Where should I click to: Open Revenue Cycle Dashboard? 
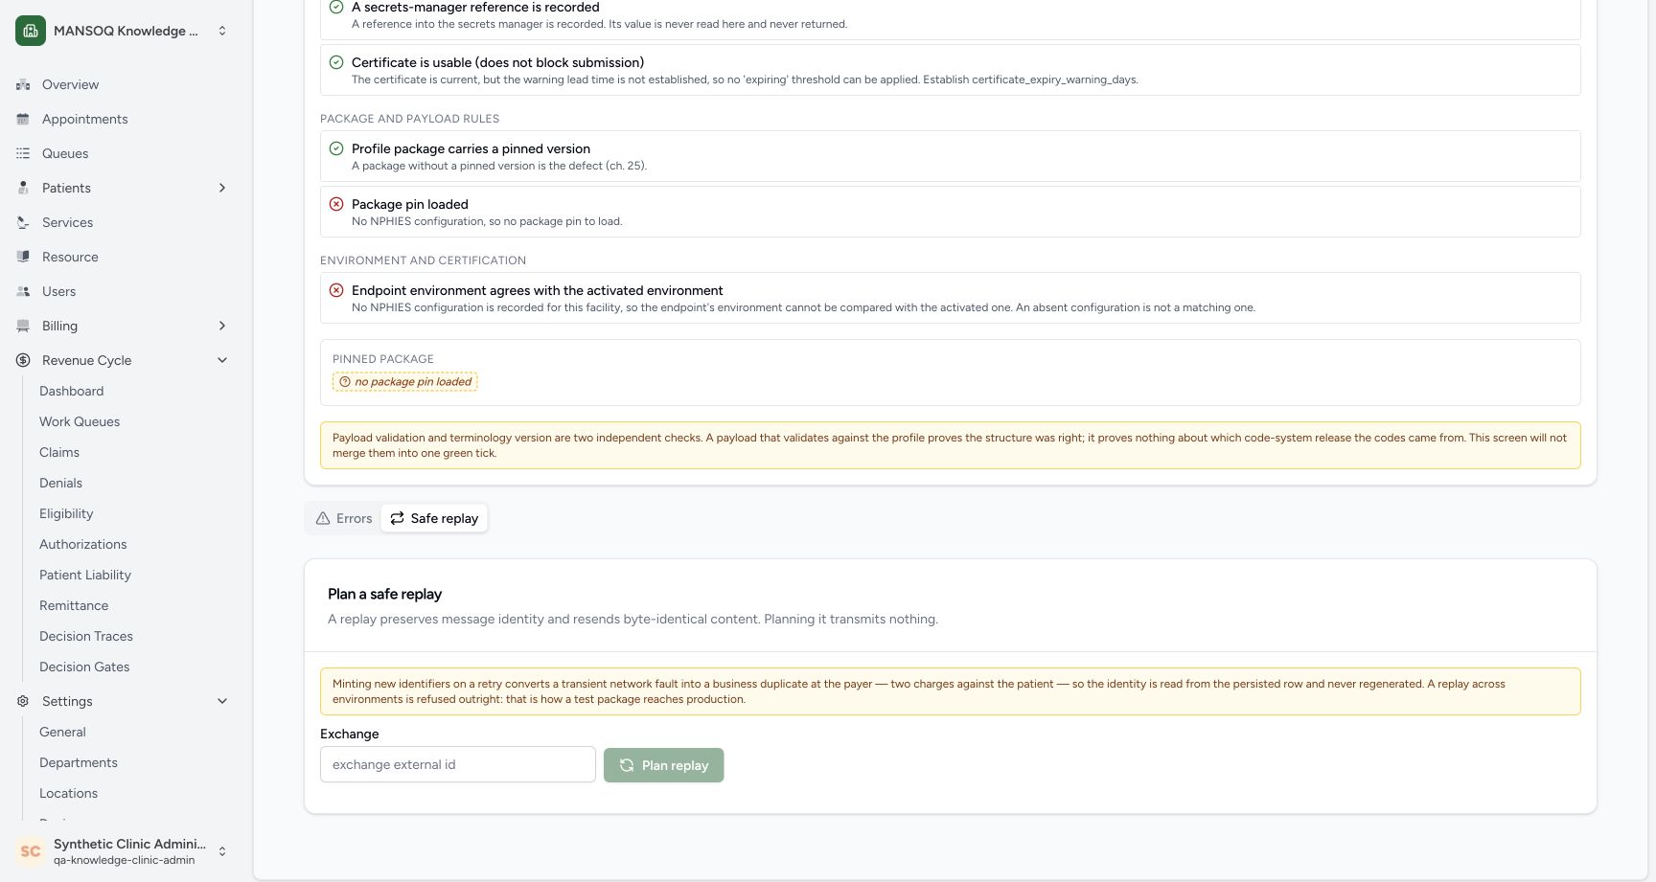(x=71, y=391)
